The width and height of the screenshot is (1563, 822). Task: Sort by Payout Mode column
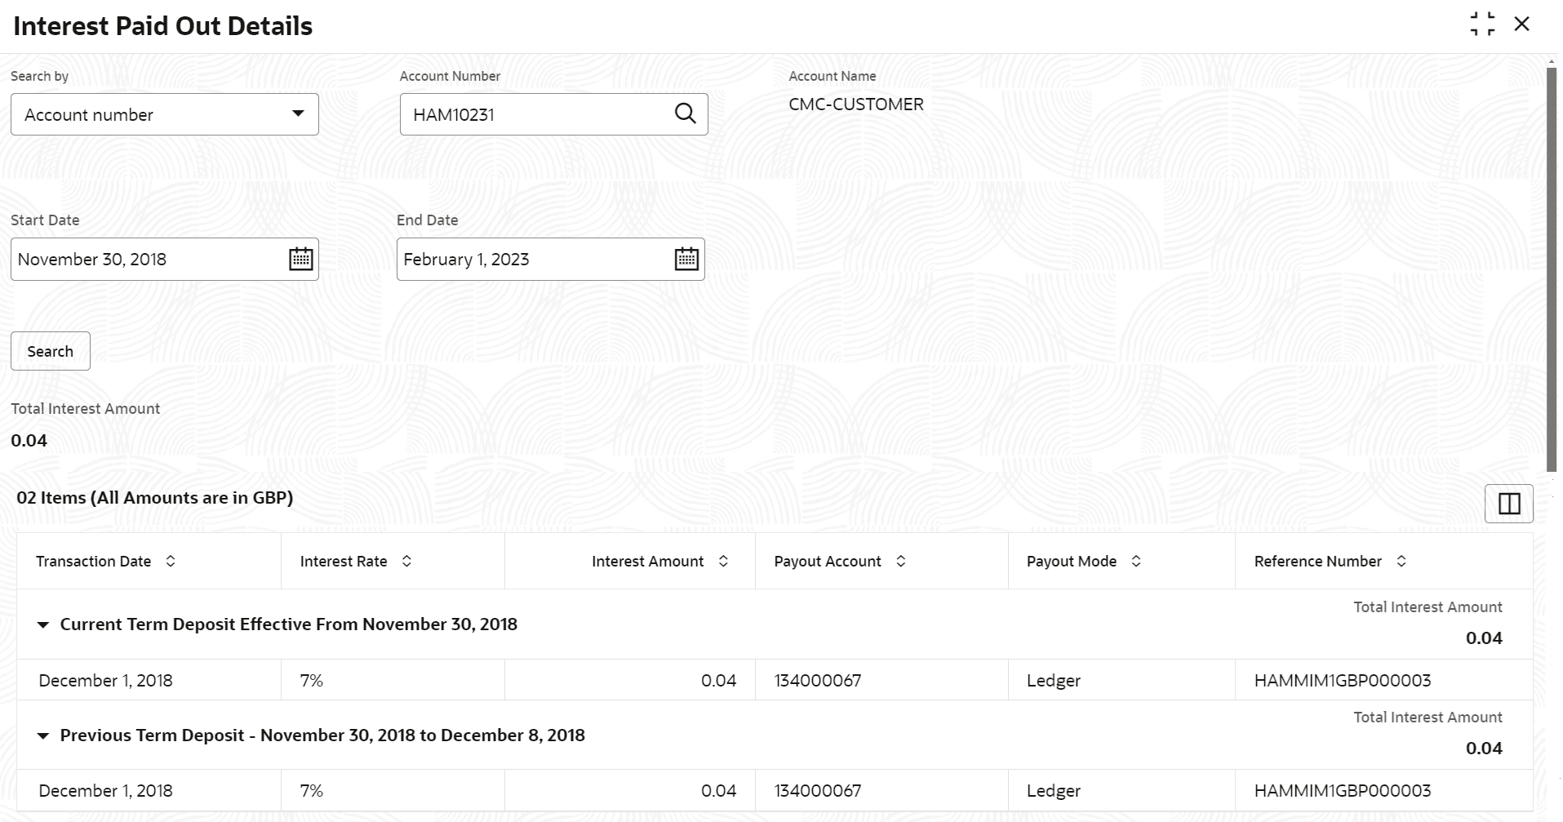point(1136,562)
